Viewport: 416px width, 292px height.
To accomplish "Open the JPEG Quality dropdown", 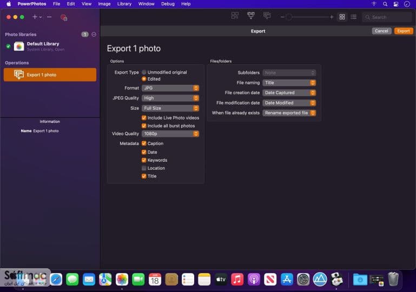I will (x=170, y=98).
